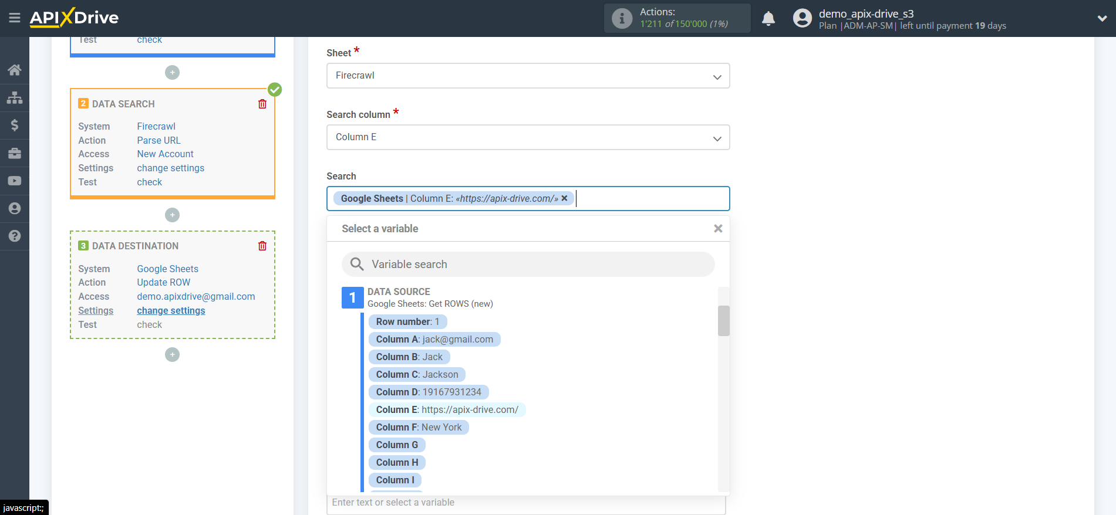Select variable Column B: Jack
The height and width of the screenshot is (515, 1116).
[409, 357]
